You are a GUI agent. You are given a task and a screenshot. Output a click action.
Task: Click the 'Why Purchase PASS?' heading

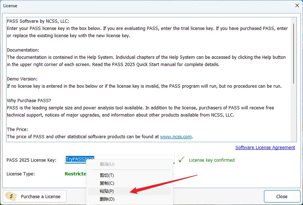point(29,101)
